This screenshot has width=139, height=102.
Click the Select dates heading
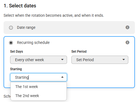(20, 6)
